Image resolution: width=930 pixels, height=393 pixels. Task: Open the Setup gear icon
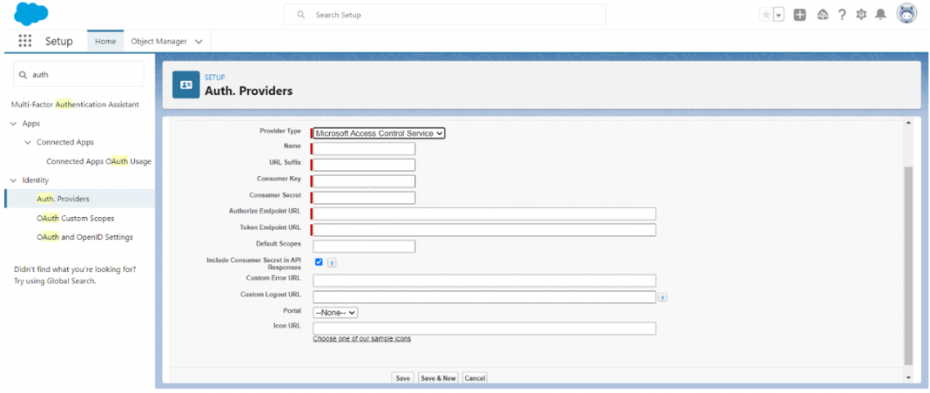coord(861,15)
